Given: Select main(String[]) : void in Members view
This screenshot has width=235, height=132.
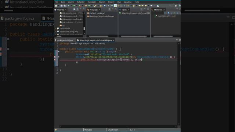Looking at the screenshot, I should click(x=165, y=16).
